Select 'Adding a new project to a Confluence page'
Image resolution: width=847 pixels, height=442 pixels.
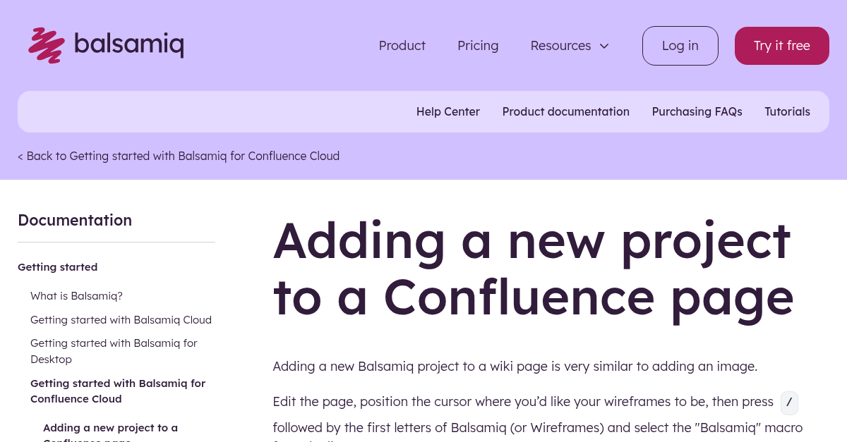pyautogui.click(x=110, y=431)
